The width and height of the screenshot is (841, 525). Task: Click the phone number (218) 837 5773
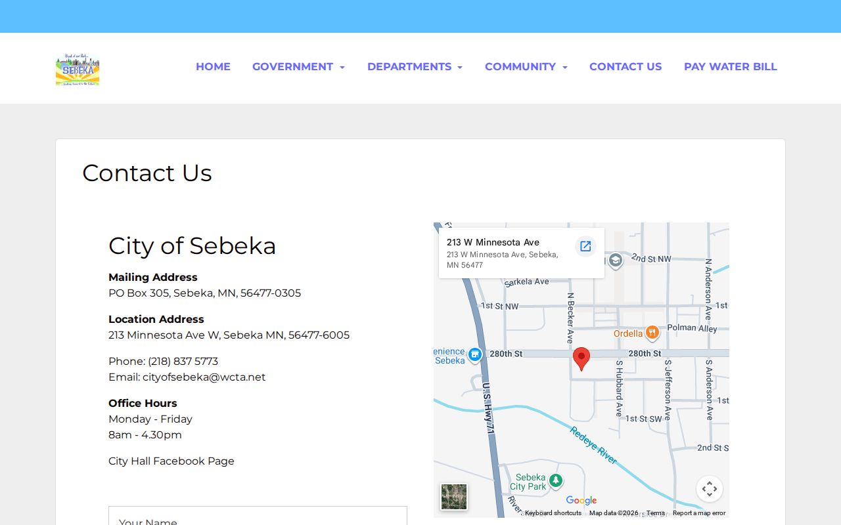[x=183, y=362]
